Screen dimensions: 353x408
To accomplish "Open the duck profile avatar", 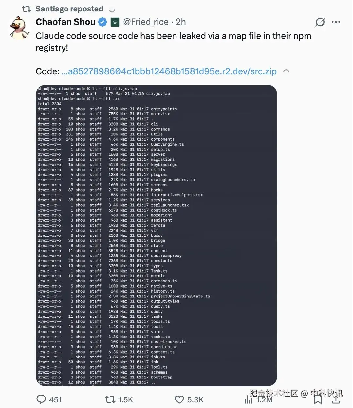I will click(20, 28).
